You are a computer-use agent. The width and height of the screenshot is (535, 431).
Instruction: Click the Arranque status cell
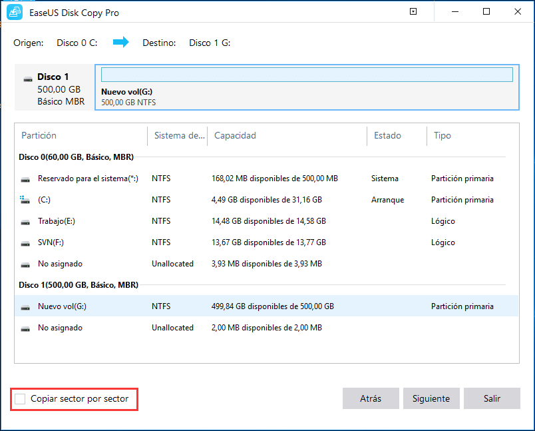tap(387, 200)
